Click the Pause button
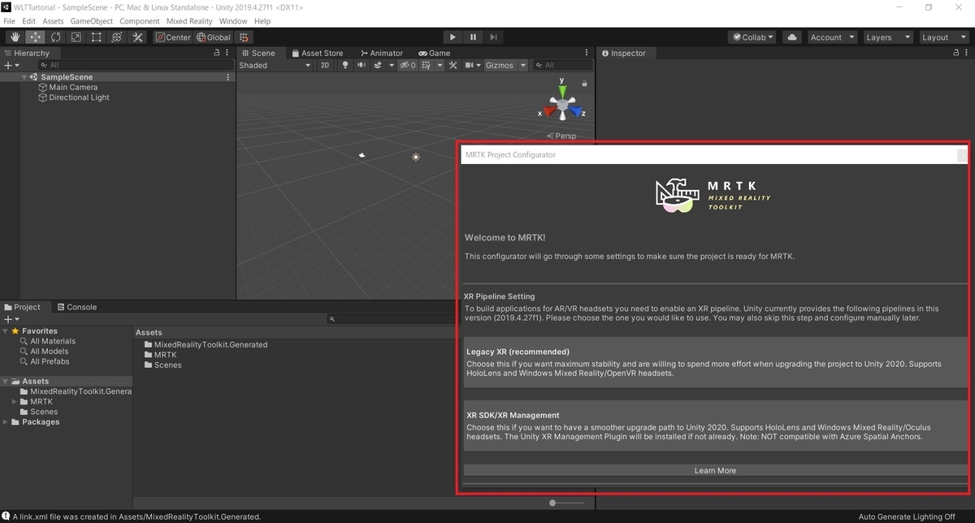This screenshot has height=523, width=975. (x=474, y=37)
